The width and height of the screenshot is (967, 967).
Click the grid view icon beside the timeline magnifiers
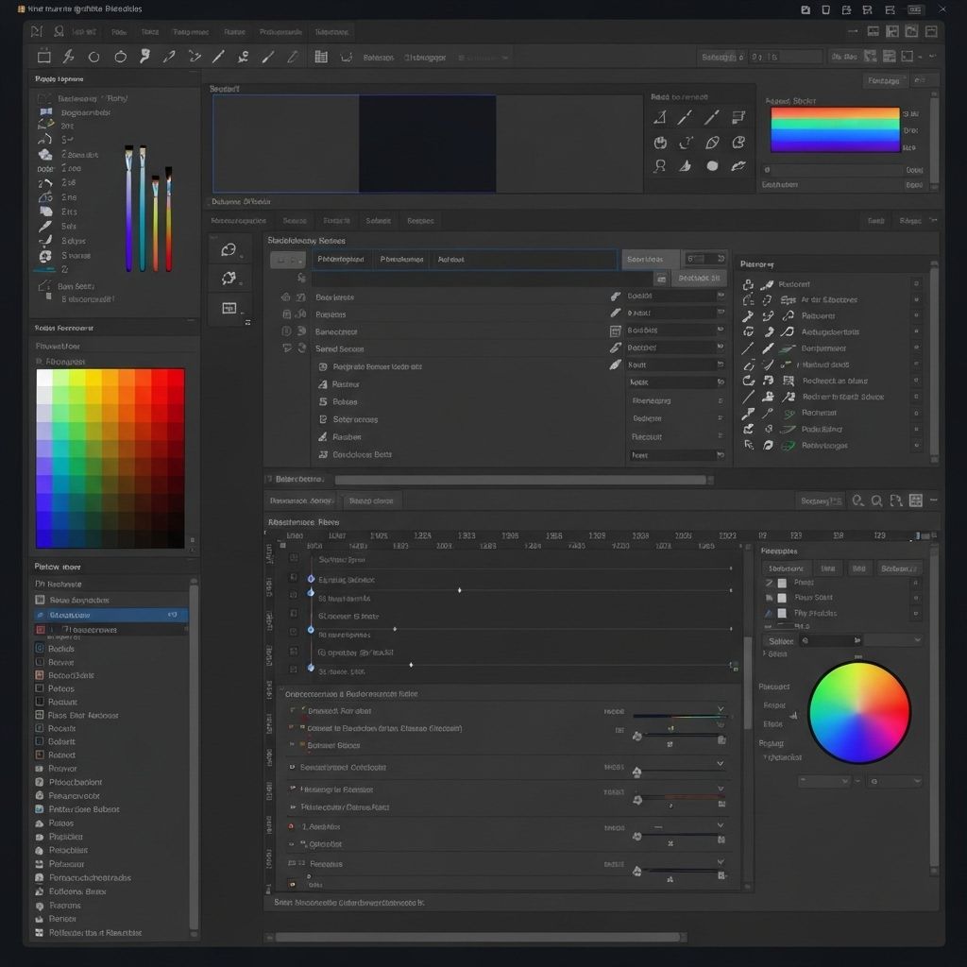click(915, 501)
